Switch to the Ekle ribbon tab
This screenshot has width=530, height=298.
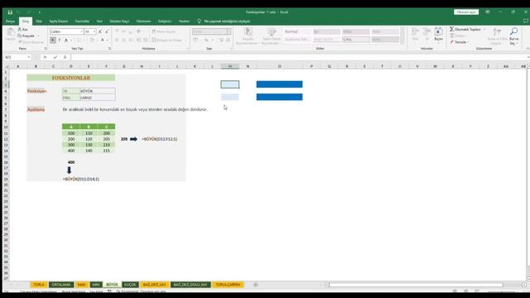pyautogui.click(x=39, y=22)
